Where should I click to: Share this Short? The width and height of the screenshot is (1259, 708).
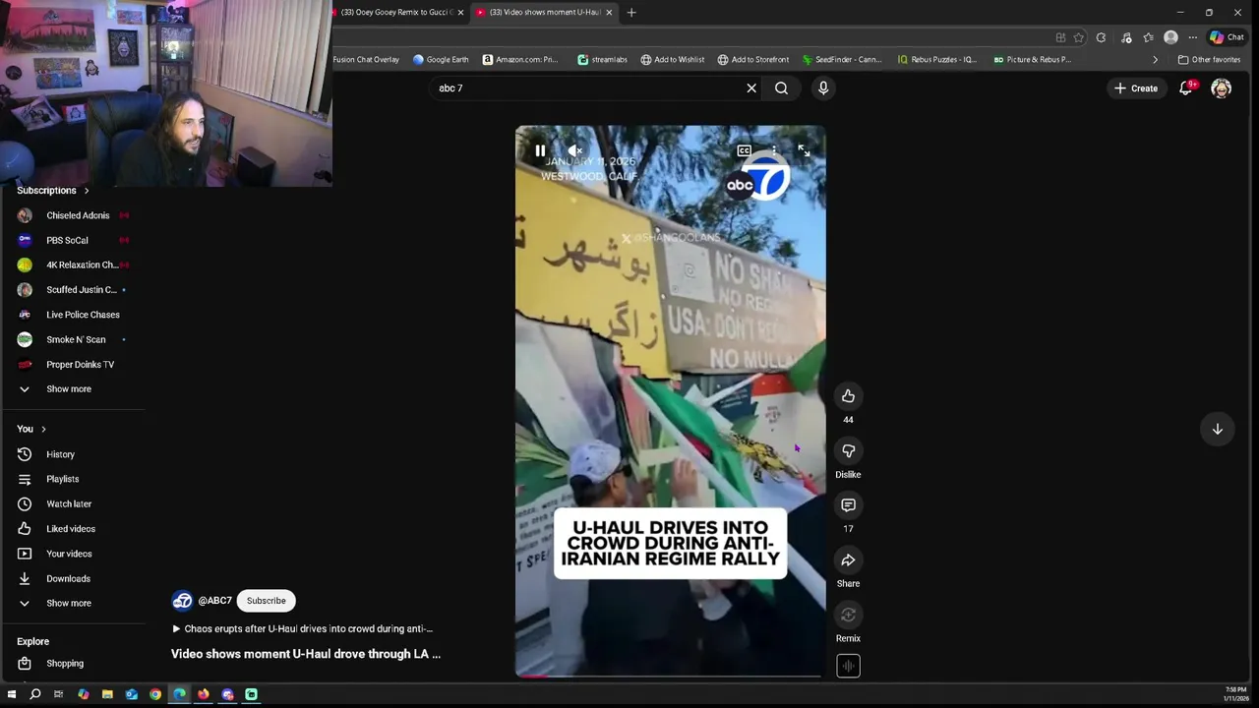pos(848,560)
